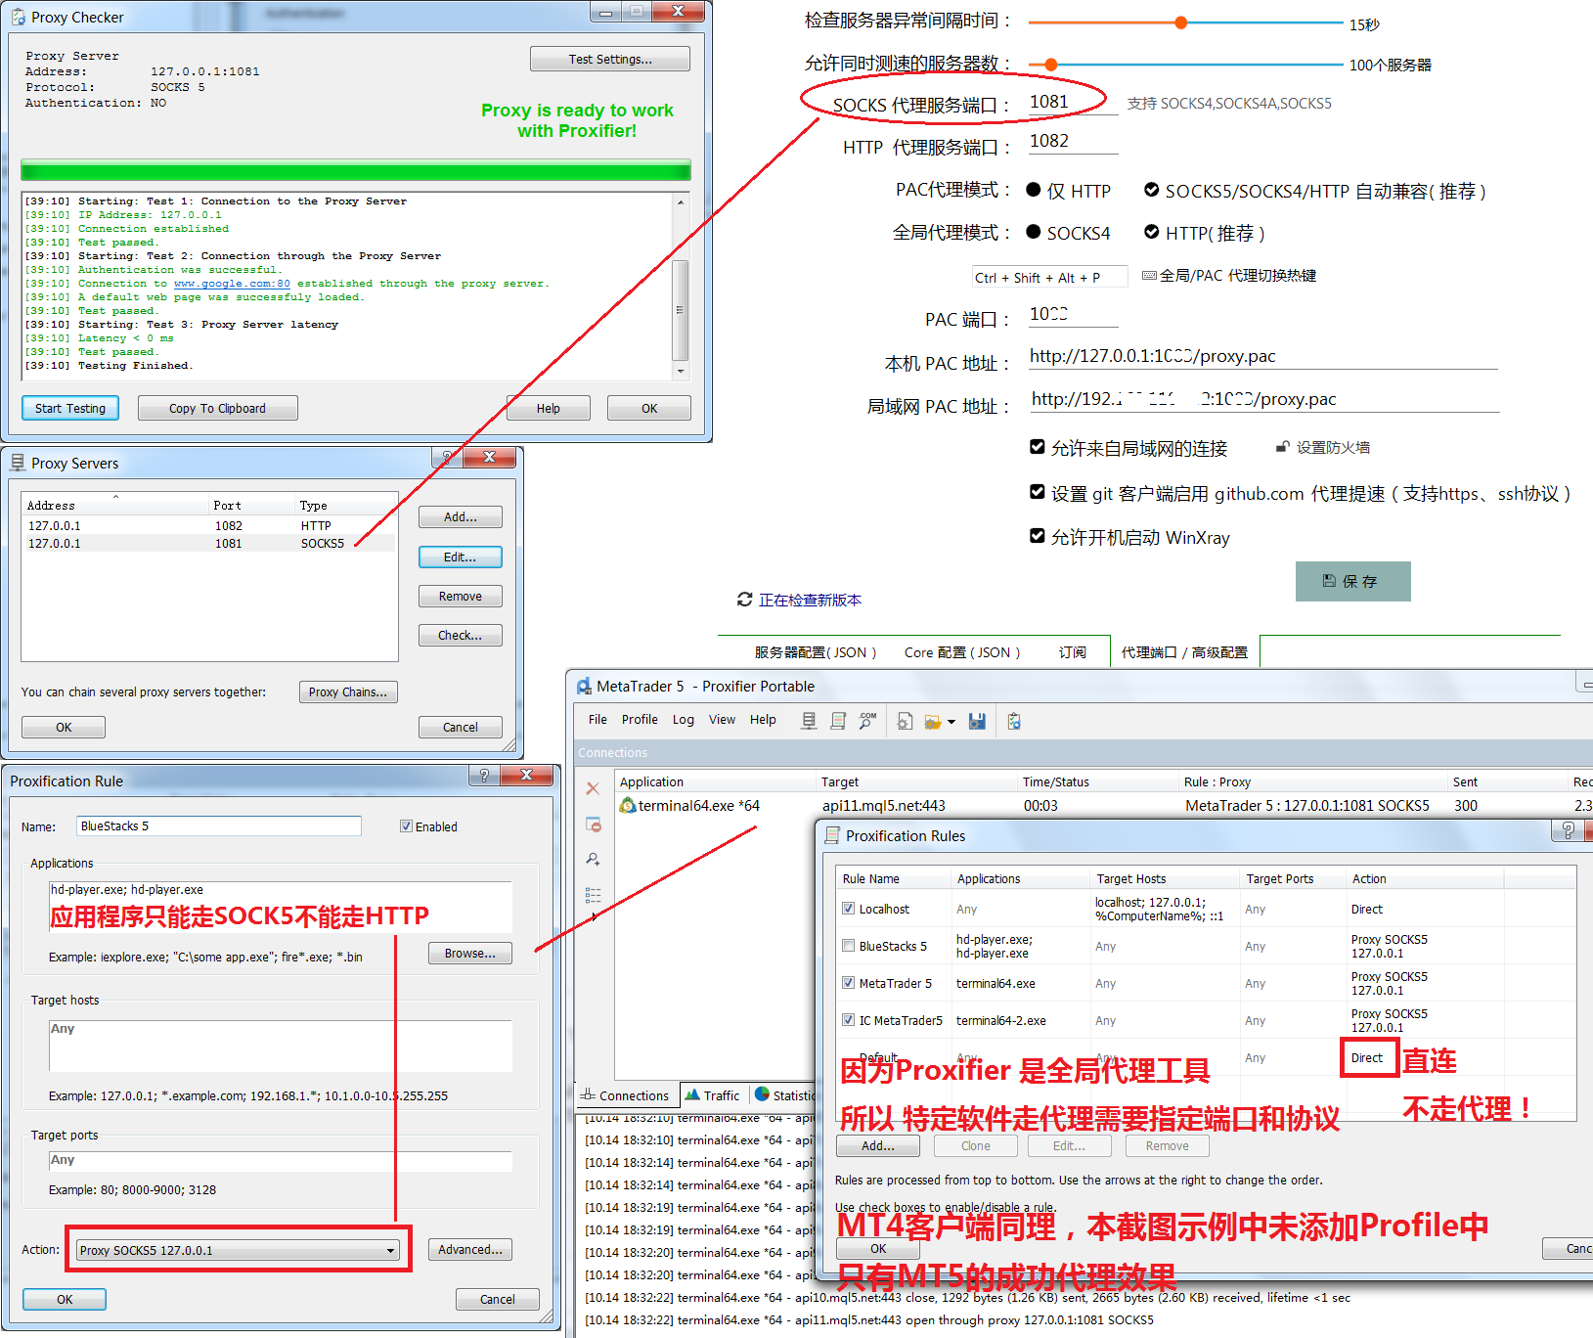
Task: Click the Proxy Servers title bar icon
Action: [x=18, y=463]
